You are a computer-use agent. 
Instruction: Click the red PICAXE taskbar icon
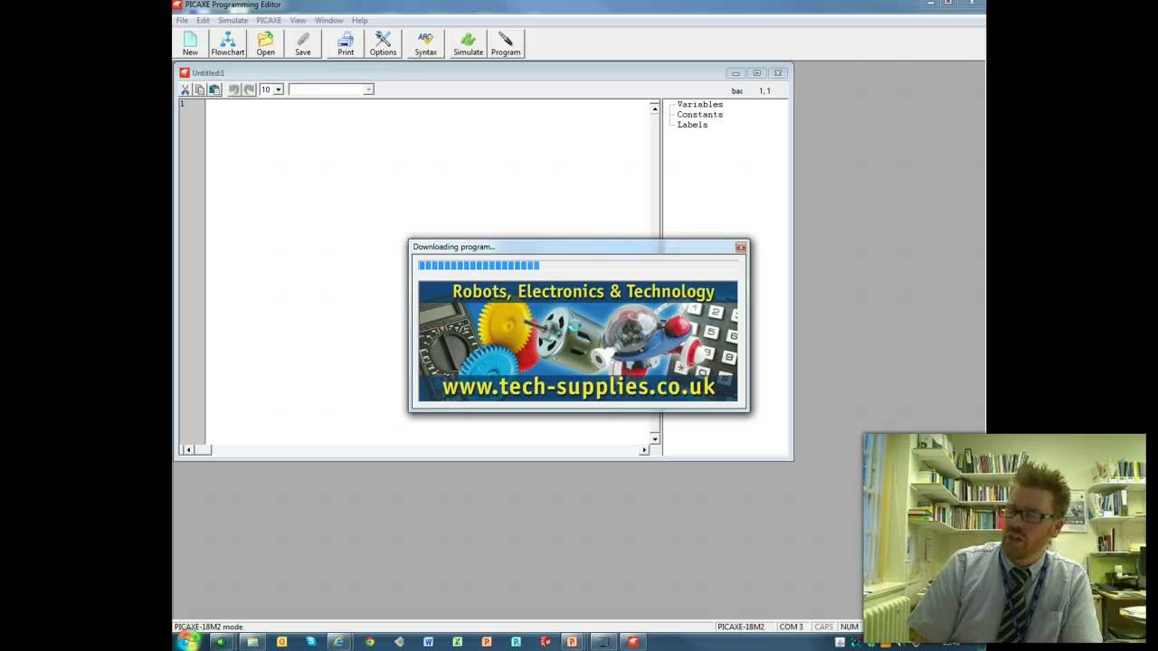pos(632,642)
